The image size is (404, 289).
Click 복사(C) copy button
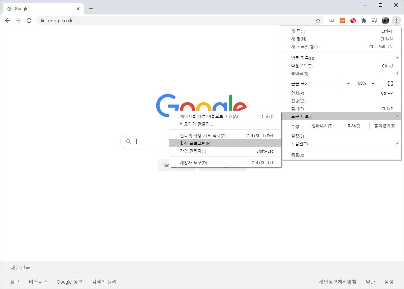[353, 126]
